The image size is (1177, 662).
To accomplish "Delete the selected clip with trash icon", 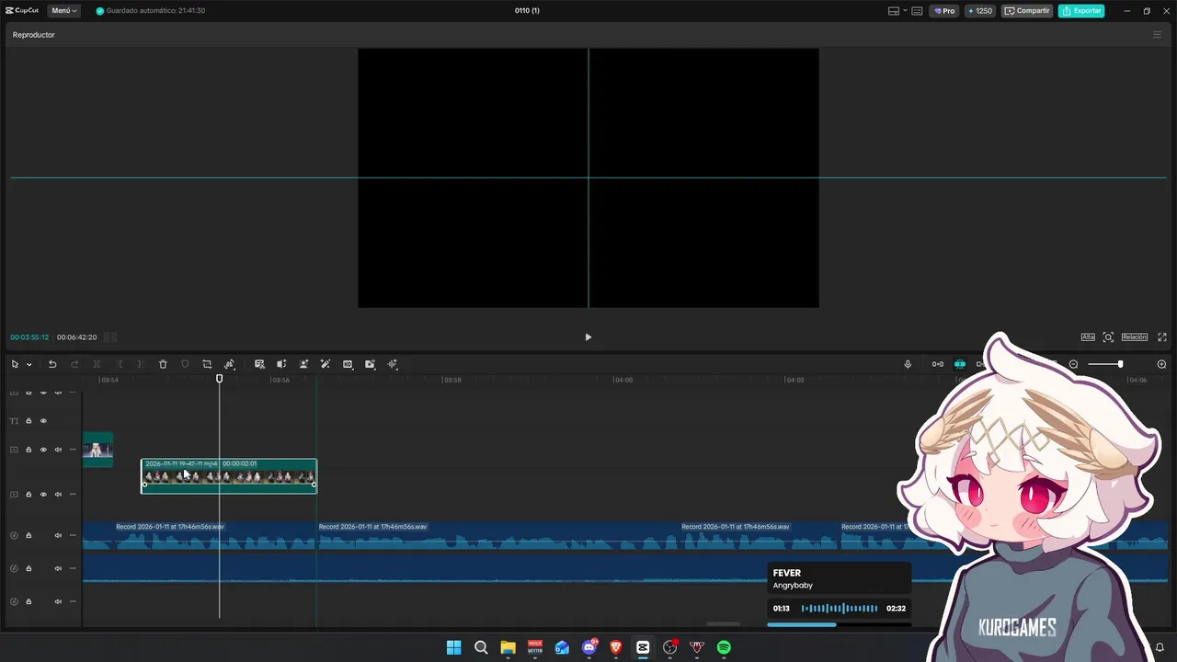I will point(163,364).
